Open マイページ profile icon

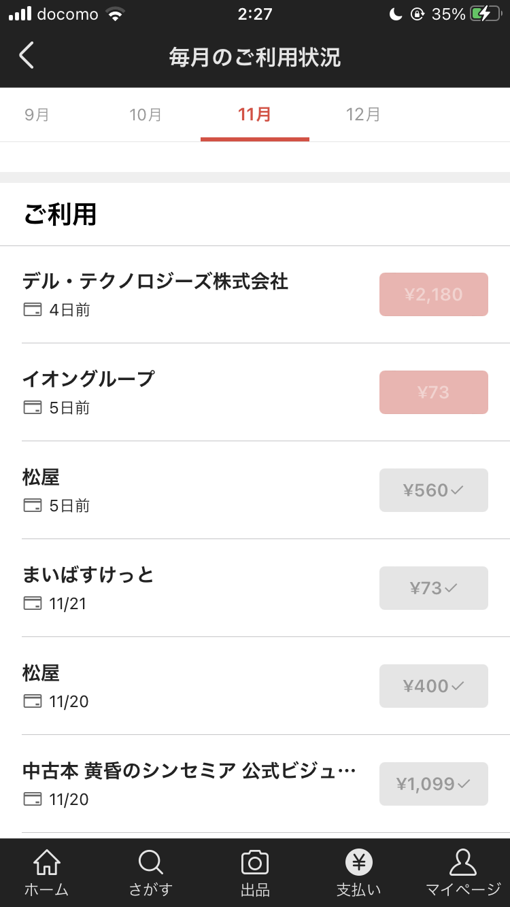click(x=463, y=863)
